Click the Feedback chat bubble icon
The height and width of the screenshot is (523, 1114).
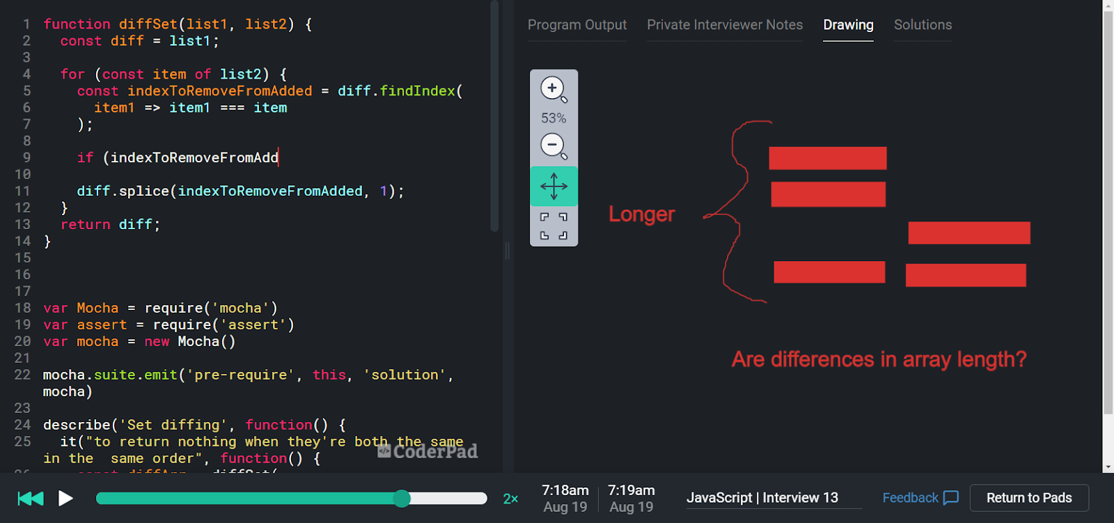[950, 498]
